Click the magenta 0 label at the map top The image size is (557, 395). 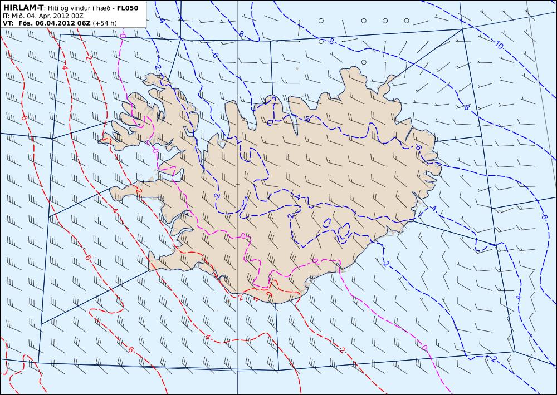click(123, 36)
